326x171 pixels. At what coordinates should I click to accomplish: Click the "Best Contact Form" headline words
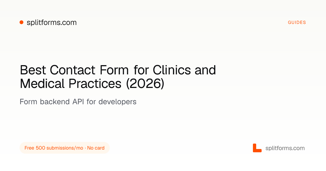[74, 70]
